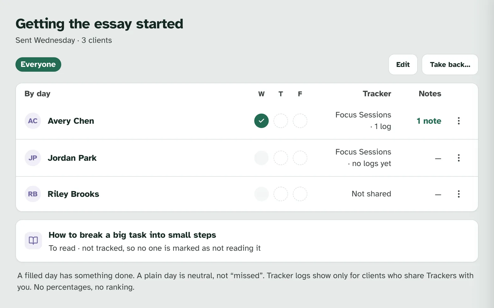Open the more options menu for Jordan Park
Screen dimensions: 494x308
(458, 158)
